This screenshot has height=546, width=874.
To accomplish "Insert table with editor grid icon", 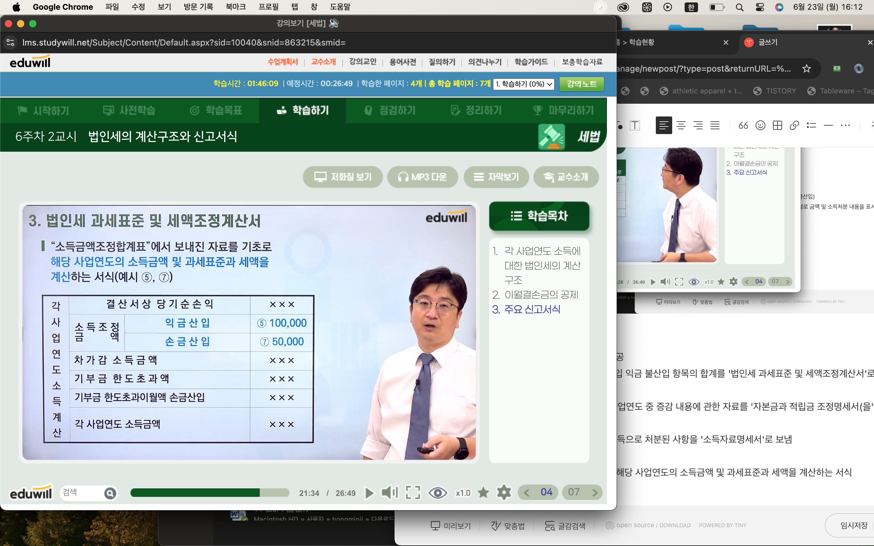I will tap(777, 125).
